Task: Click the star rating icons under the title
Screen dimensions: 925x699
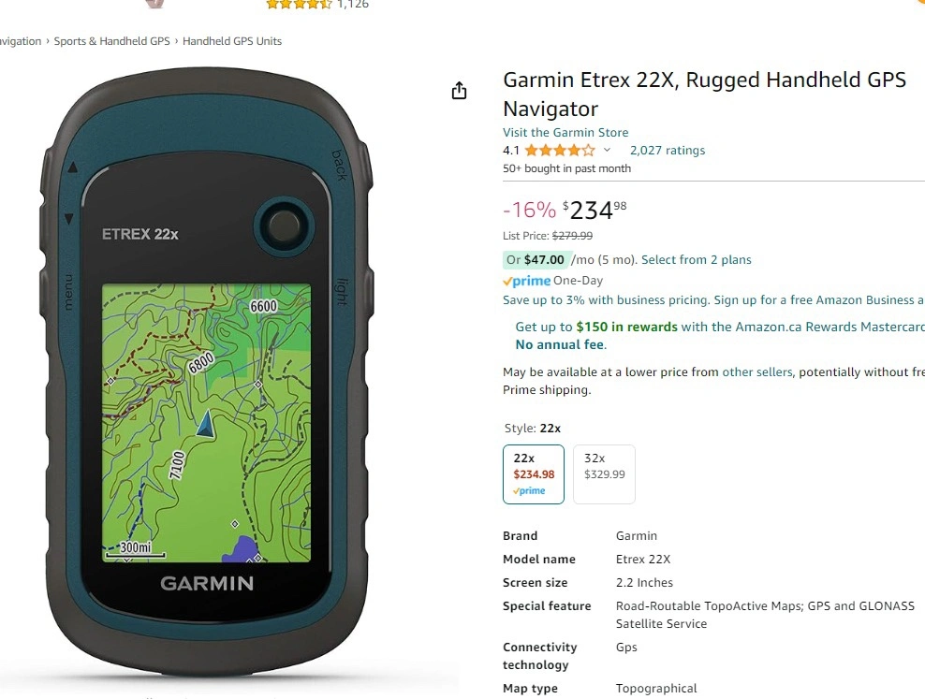Action: 560,151
